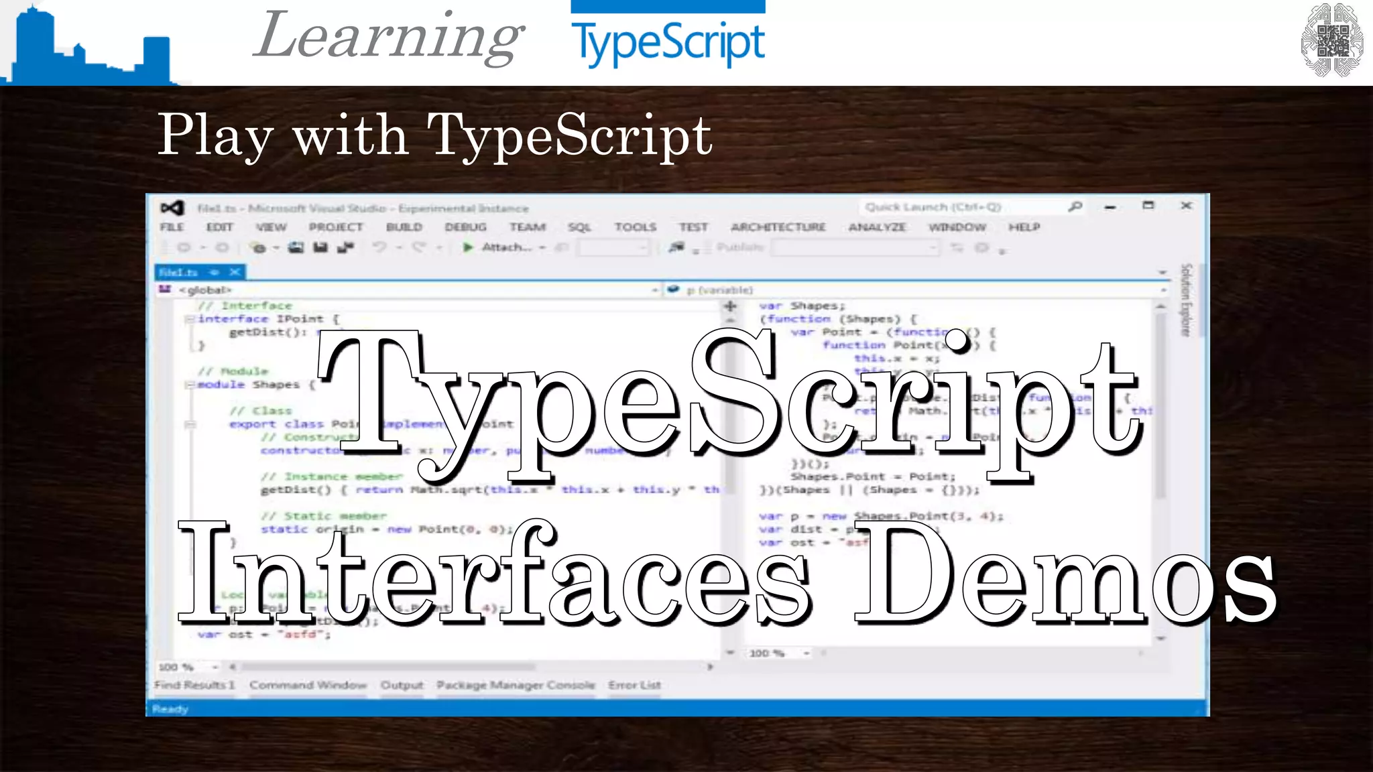Click the "Ready" status bar text
The height and width of the screenshot is (772, 1373).
170,709
